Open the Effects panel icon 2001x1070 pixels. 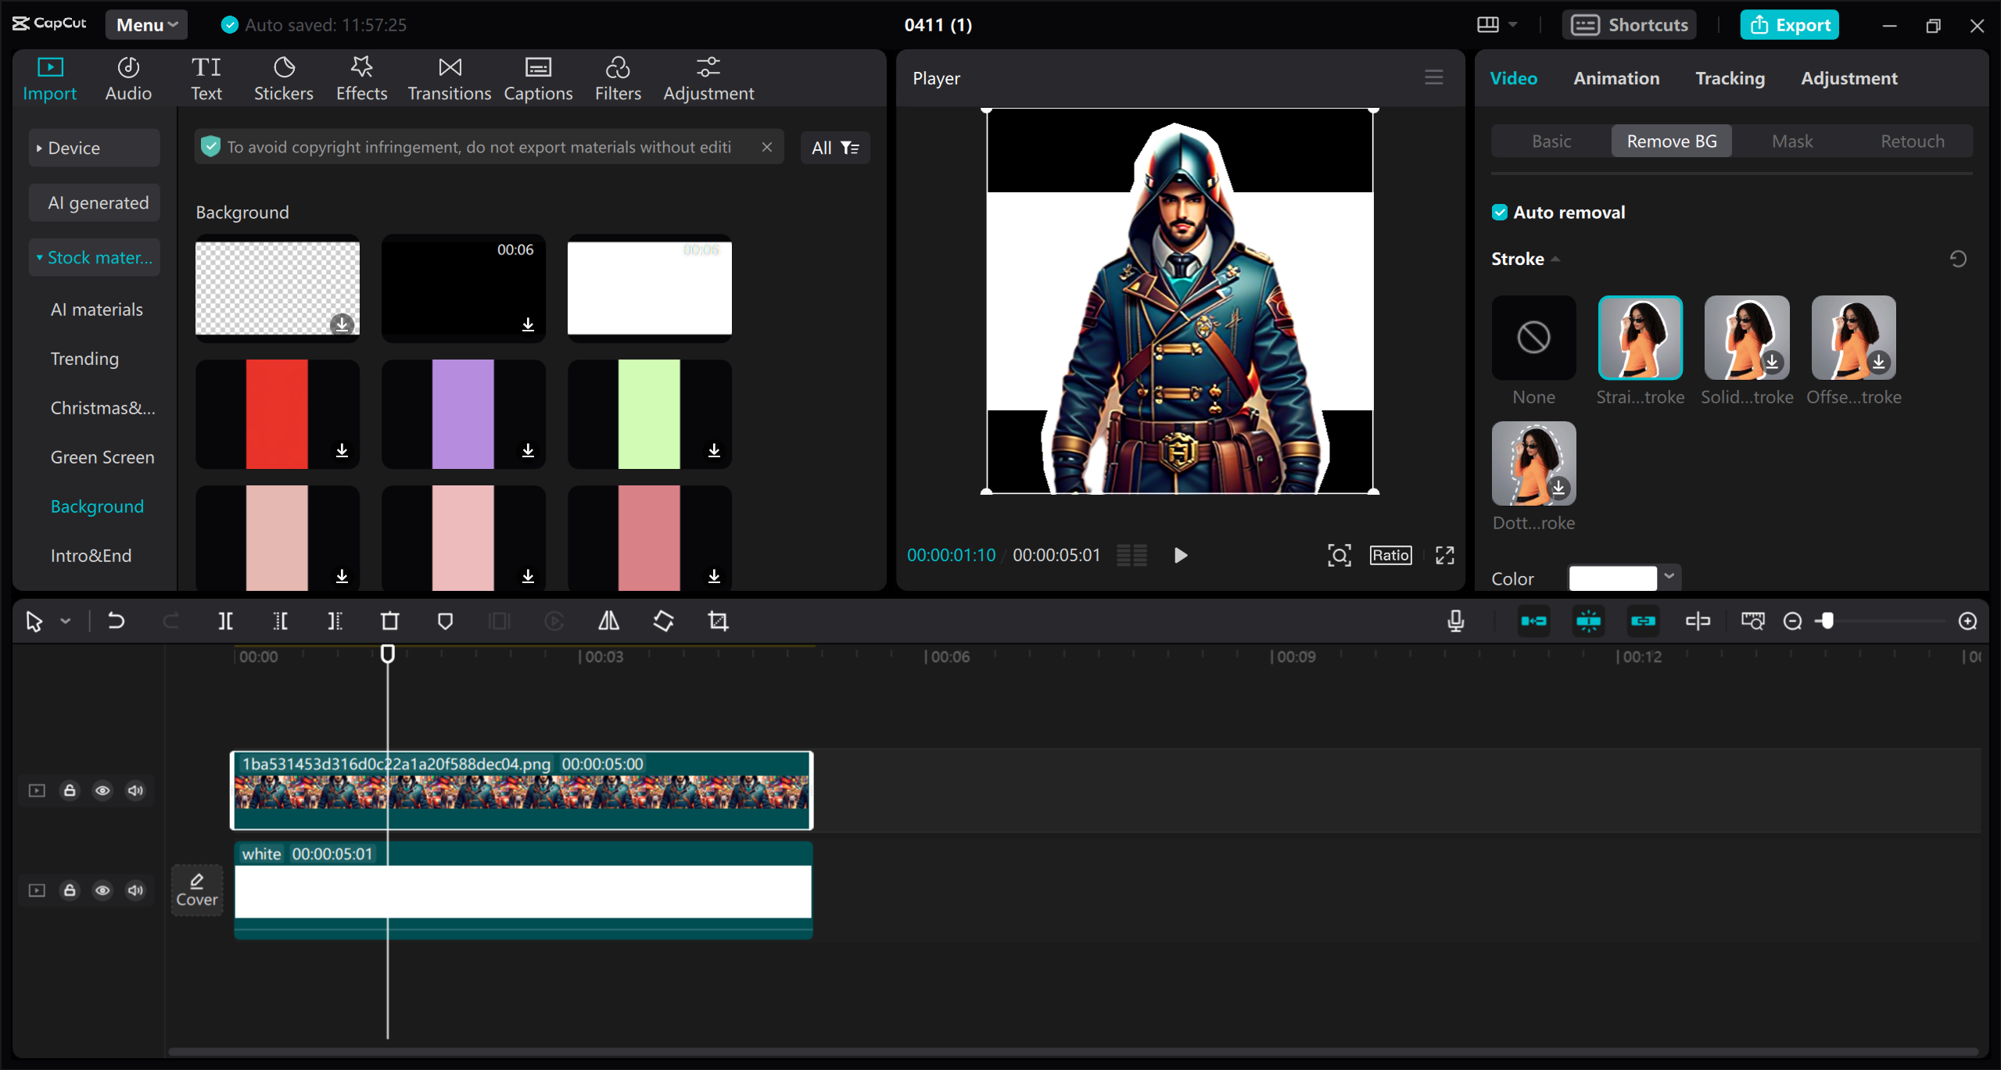tap(360, 77)
